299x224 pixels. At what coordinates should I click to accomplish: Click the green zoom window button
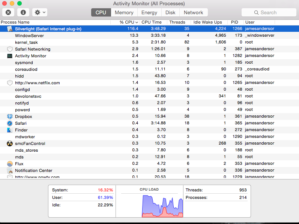pos(19,3)
